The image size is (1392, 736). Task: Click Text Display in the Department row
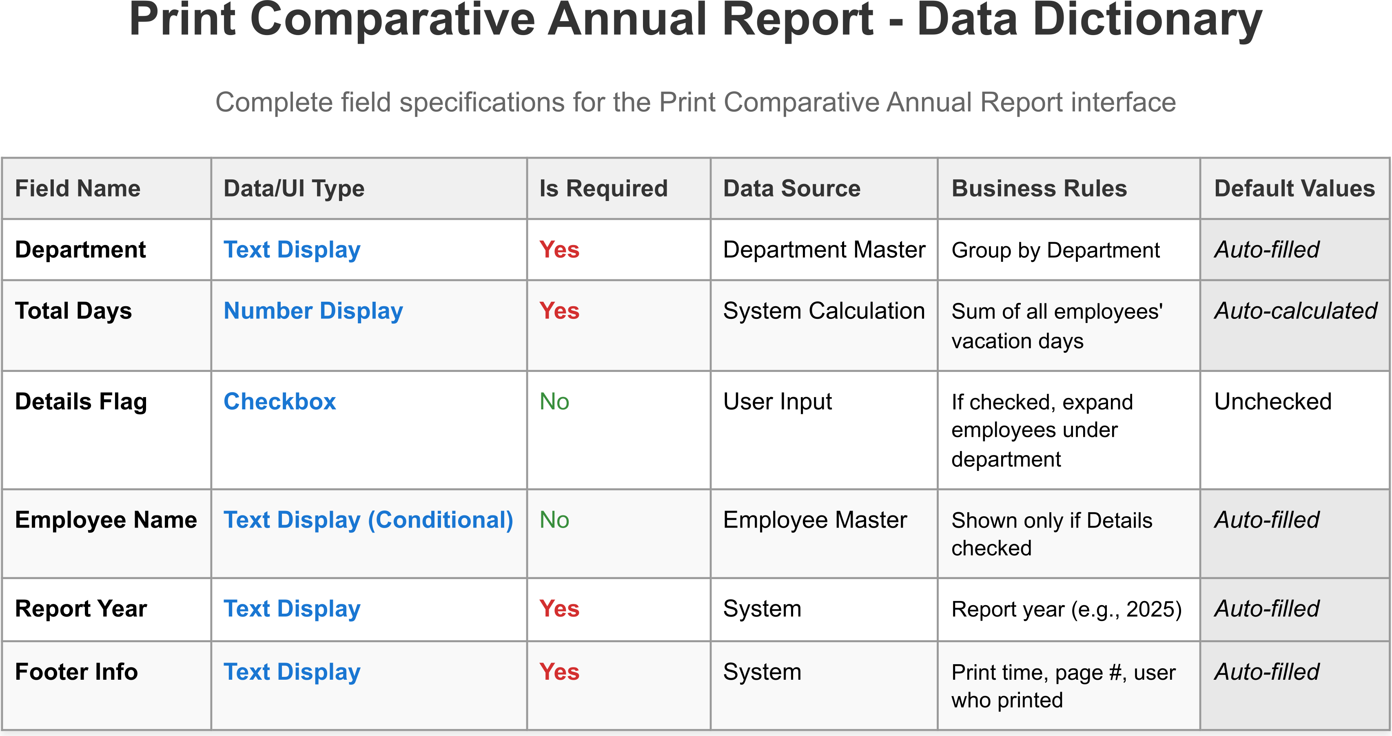coord(292,250)
